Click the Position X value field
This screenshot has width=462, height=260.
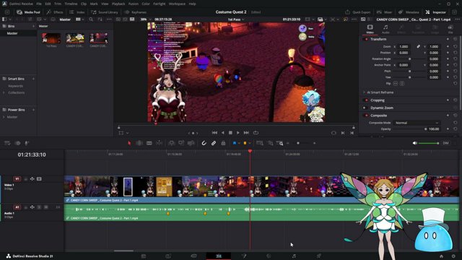pos(404,53)
